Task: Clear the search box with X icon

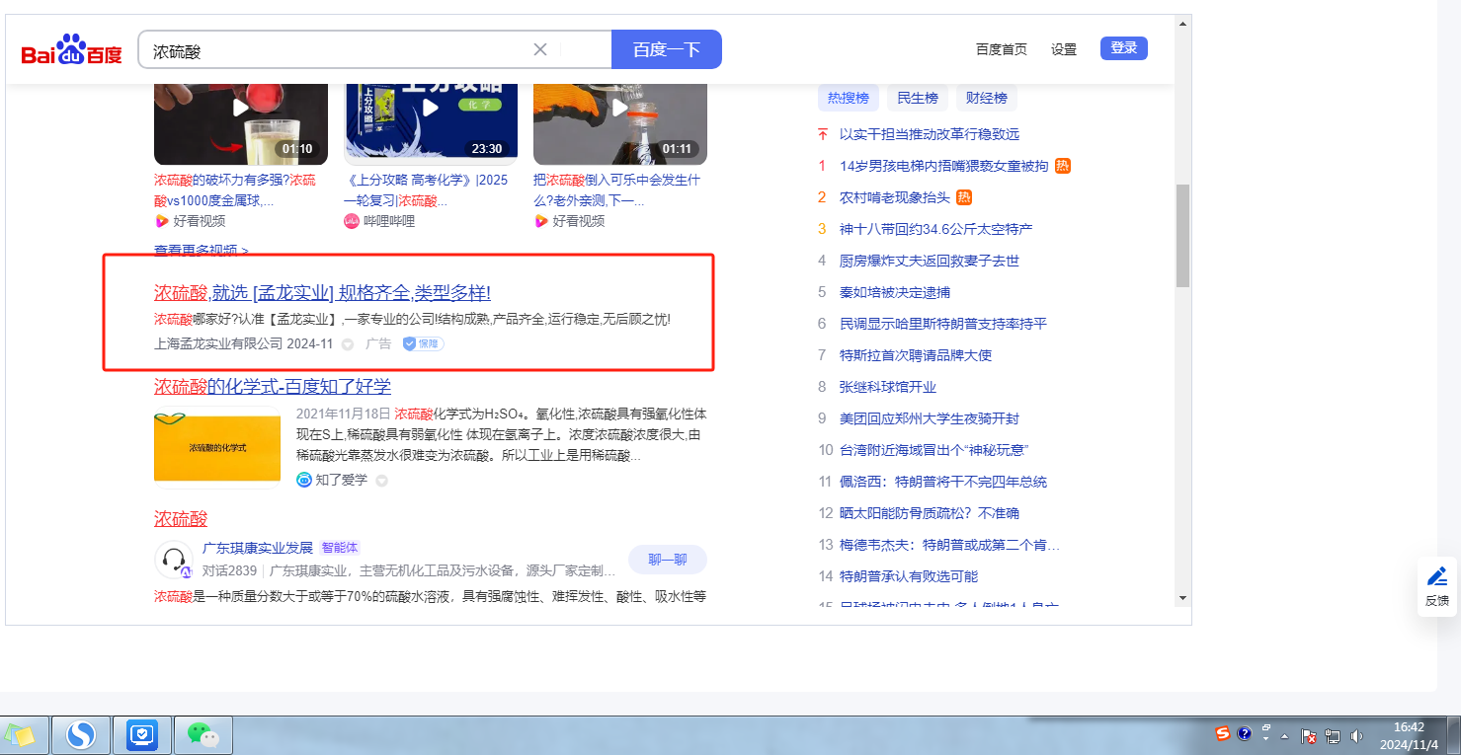Action: click(x=540, y=49)
